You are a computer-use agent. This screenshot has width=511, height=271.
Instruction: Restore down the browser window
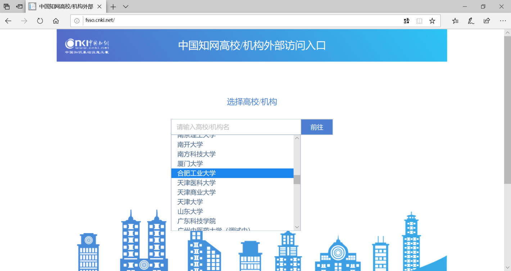point(483,6)
